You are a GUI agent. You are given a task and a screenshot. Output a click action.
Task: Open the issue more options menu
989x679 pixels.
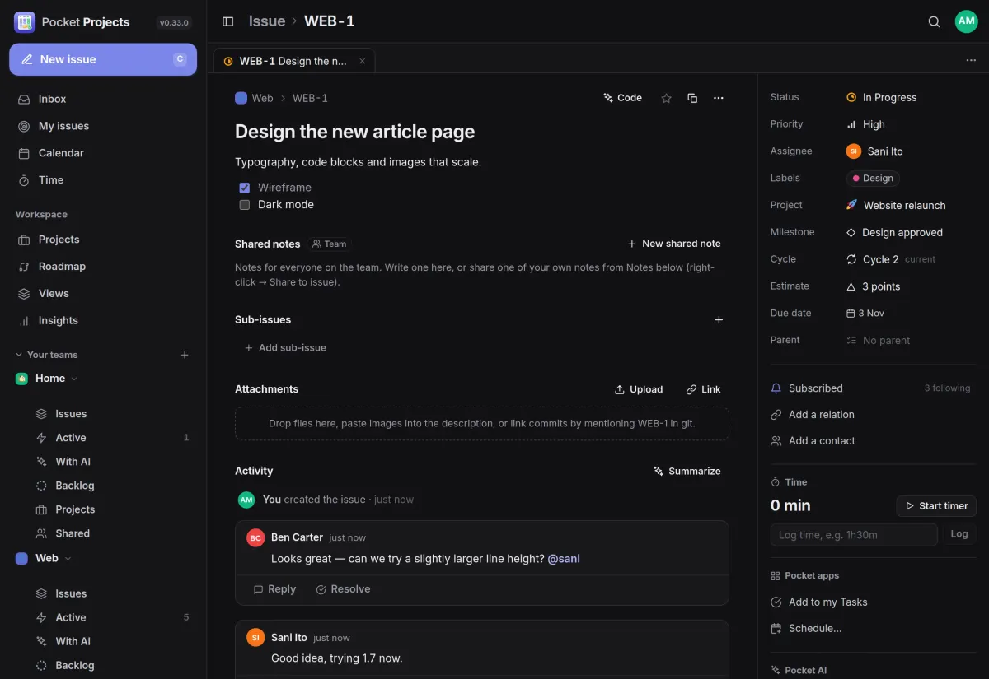pyautogui.click(x=719, y=98)
